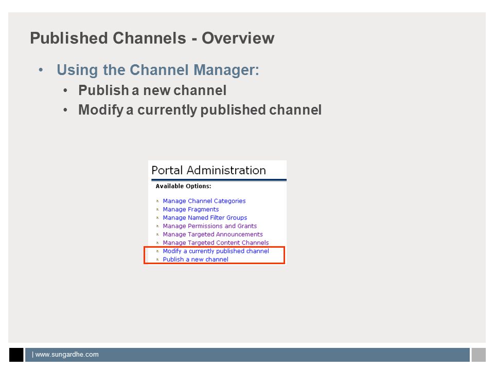This screenshot has width=494, height=370.
Task: Open Manage Named Filter Groups link
Action: pyautogui.click(x=205, y=217)
